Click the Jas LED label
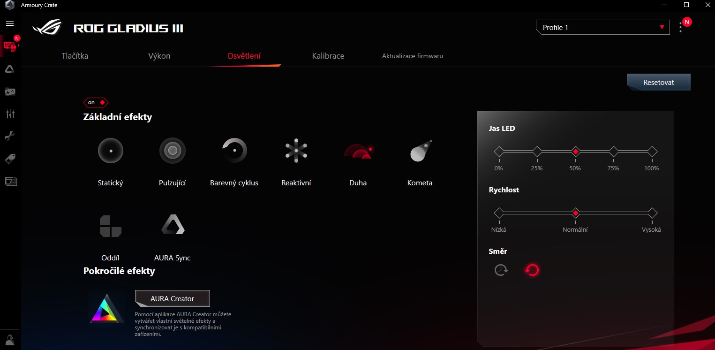The image size is (715, 350). coord(502,128)
